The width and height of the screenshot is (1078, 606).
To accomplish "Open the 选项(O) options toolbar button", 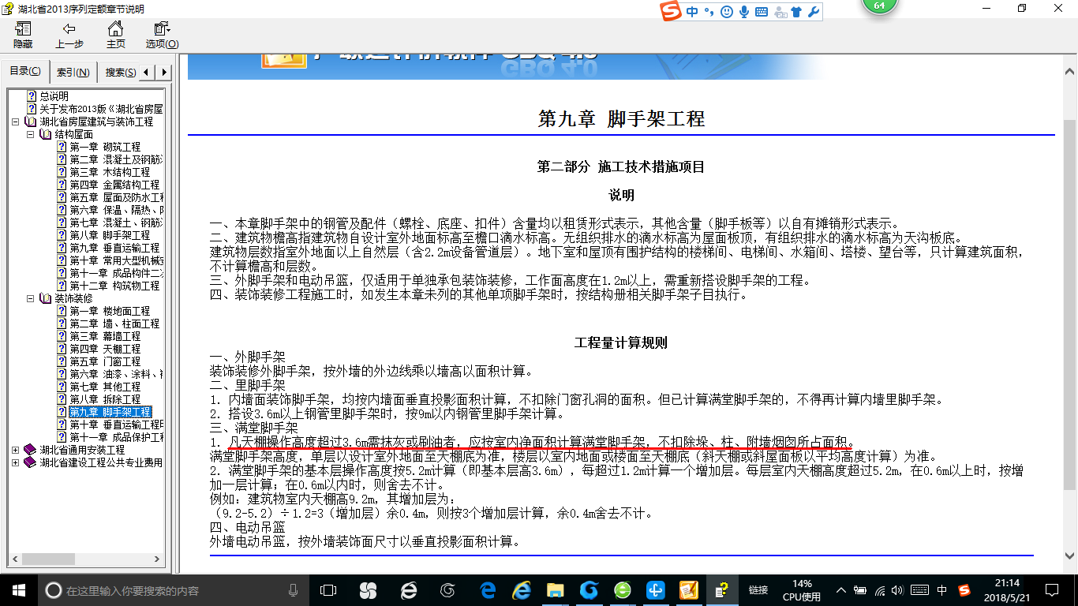I will pyautogui.click(x=162, y=36).
